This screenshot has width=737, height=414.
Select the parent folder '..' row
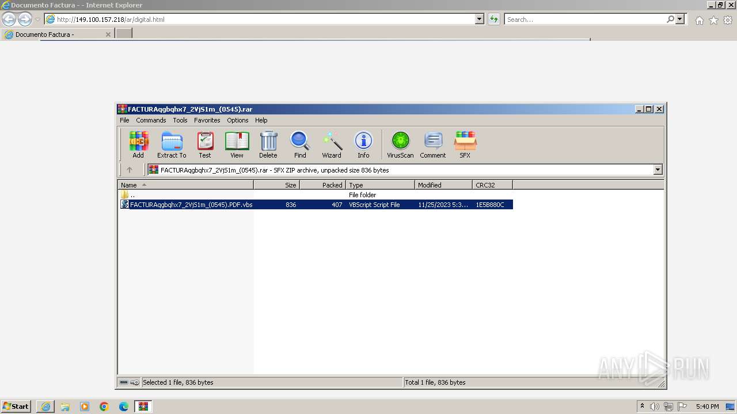point(316,195)
